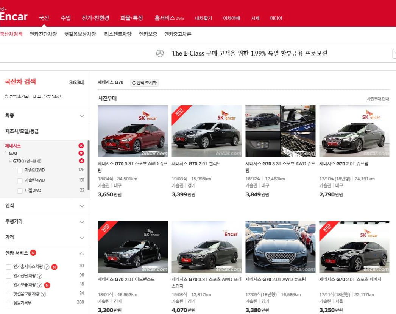
Task: Open the G70 2.0T AWD 슈프림 thumbnail
Action: (x=280, y=247)
